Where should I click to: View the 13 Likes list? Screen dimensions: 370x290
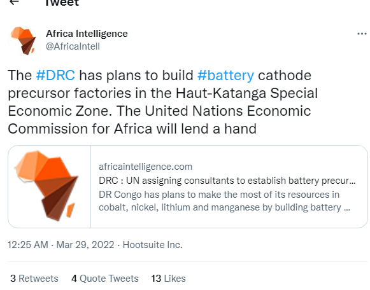click(x=168, y=279)
